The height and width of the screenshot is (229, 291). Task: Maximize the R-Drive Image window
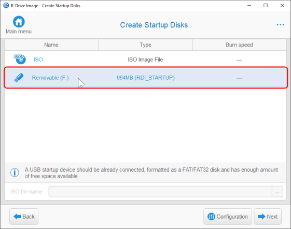266,6
